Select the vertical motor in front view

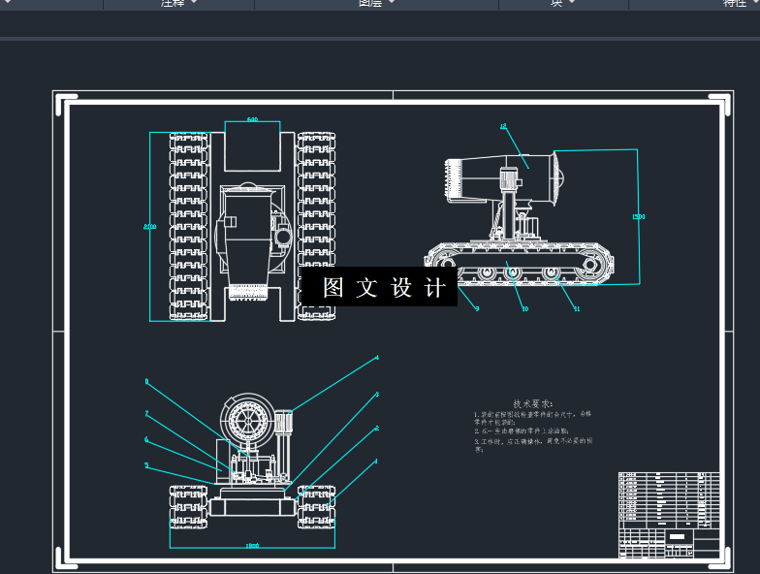(284, 423)
